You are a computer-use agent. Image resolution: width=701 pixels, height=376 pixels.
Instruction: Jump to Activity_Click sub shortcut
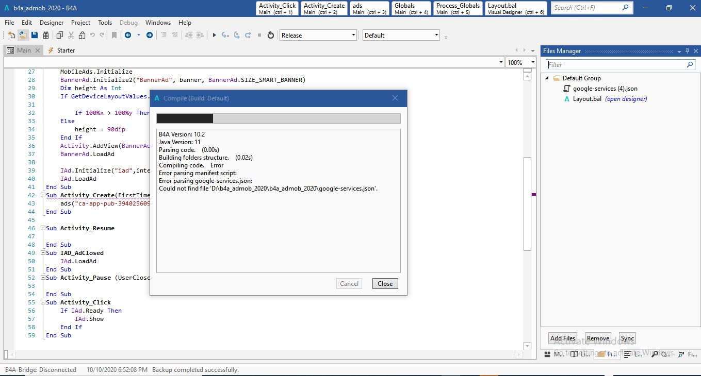click(277, 8)
